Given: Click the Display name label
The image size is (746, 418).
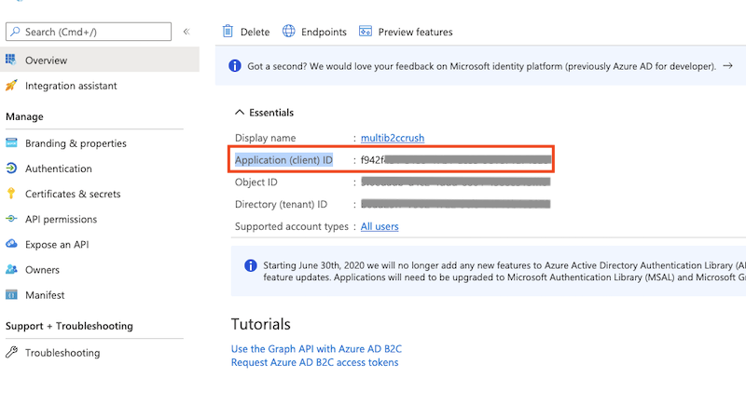Looking at the screenshot, I should pos(266,138).
